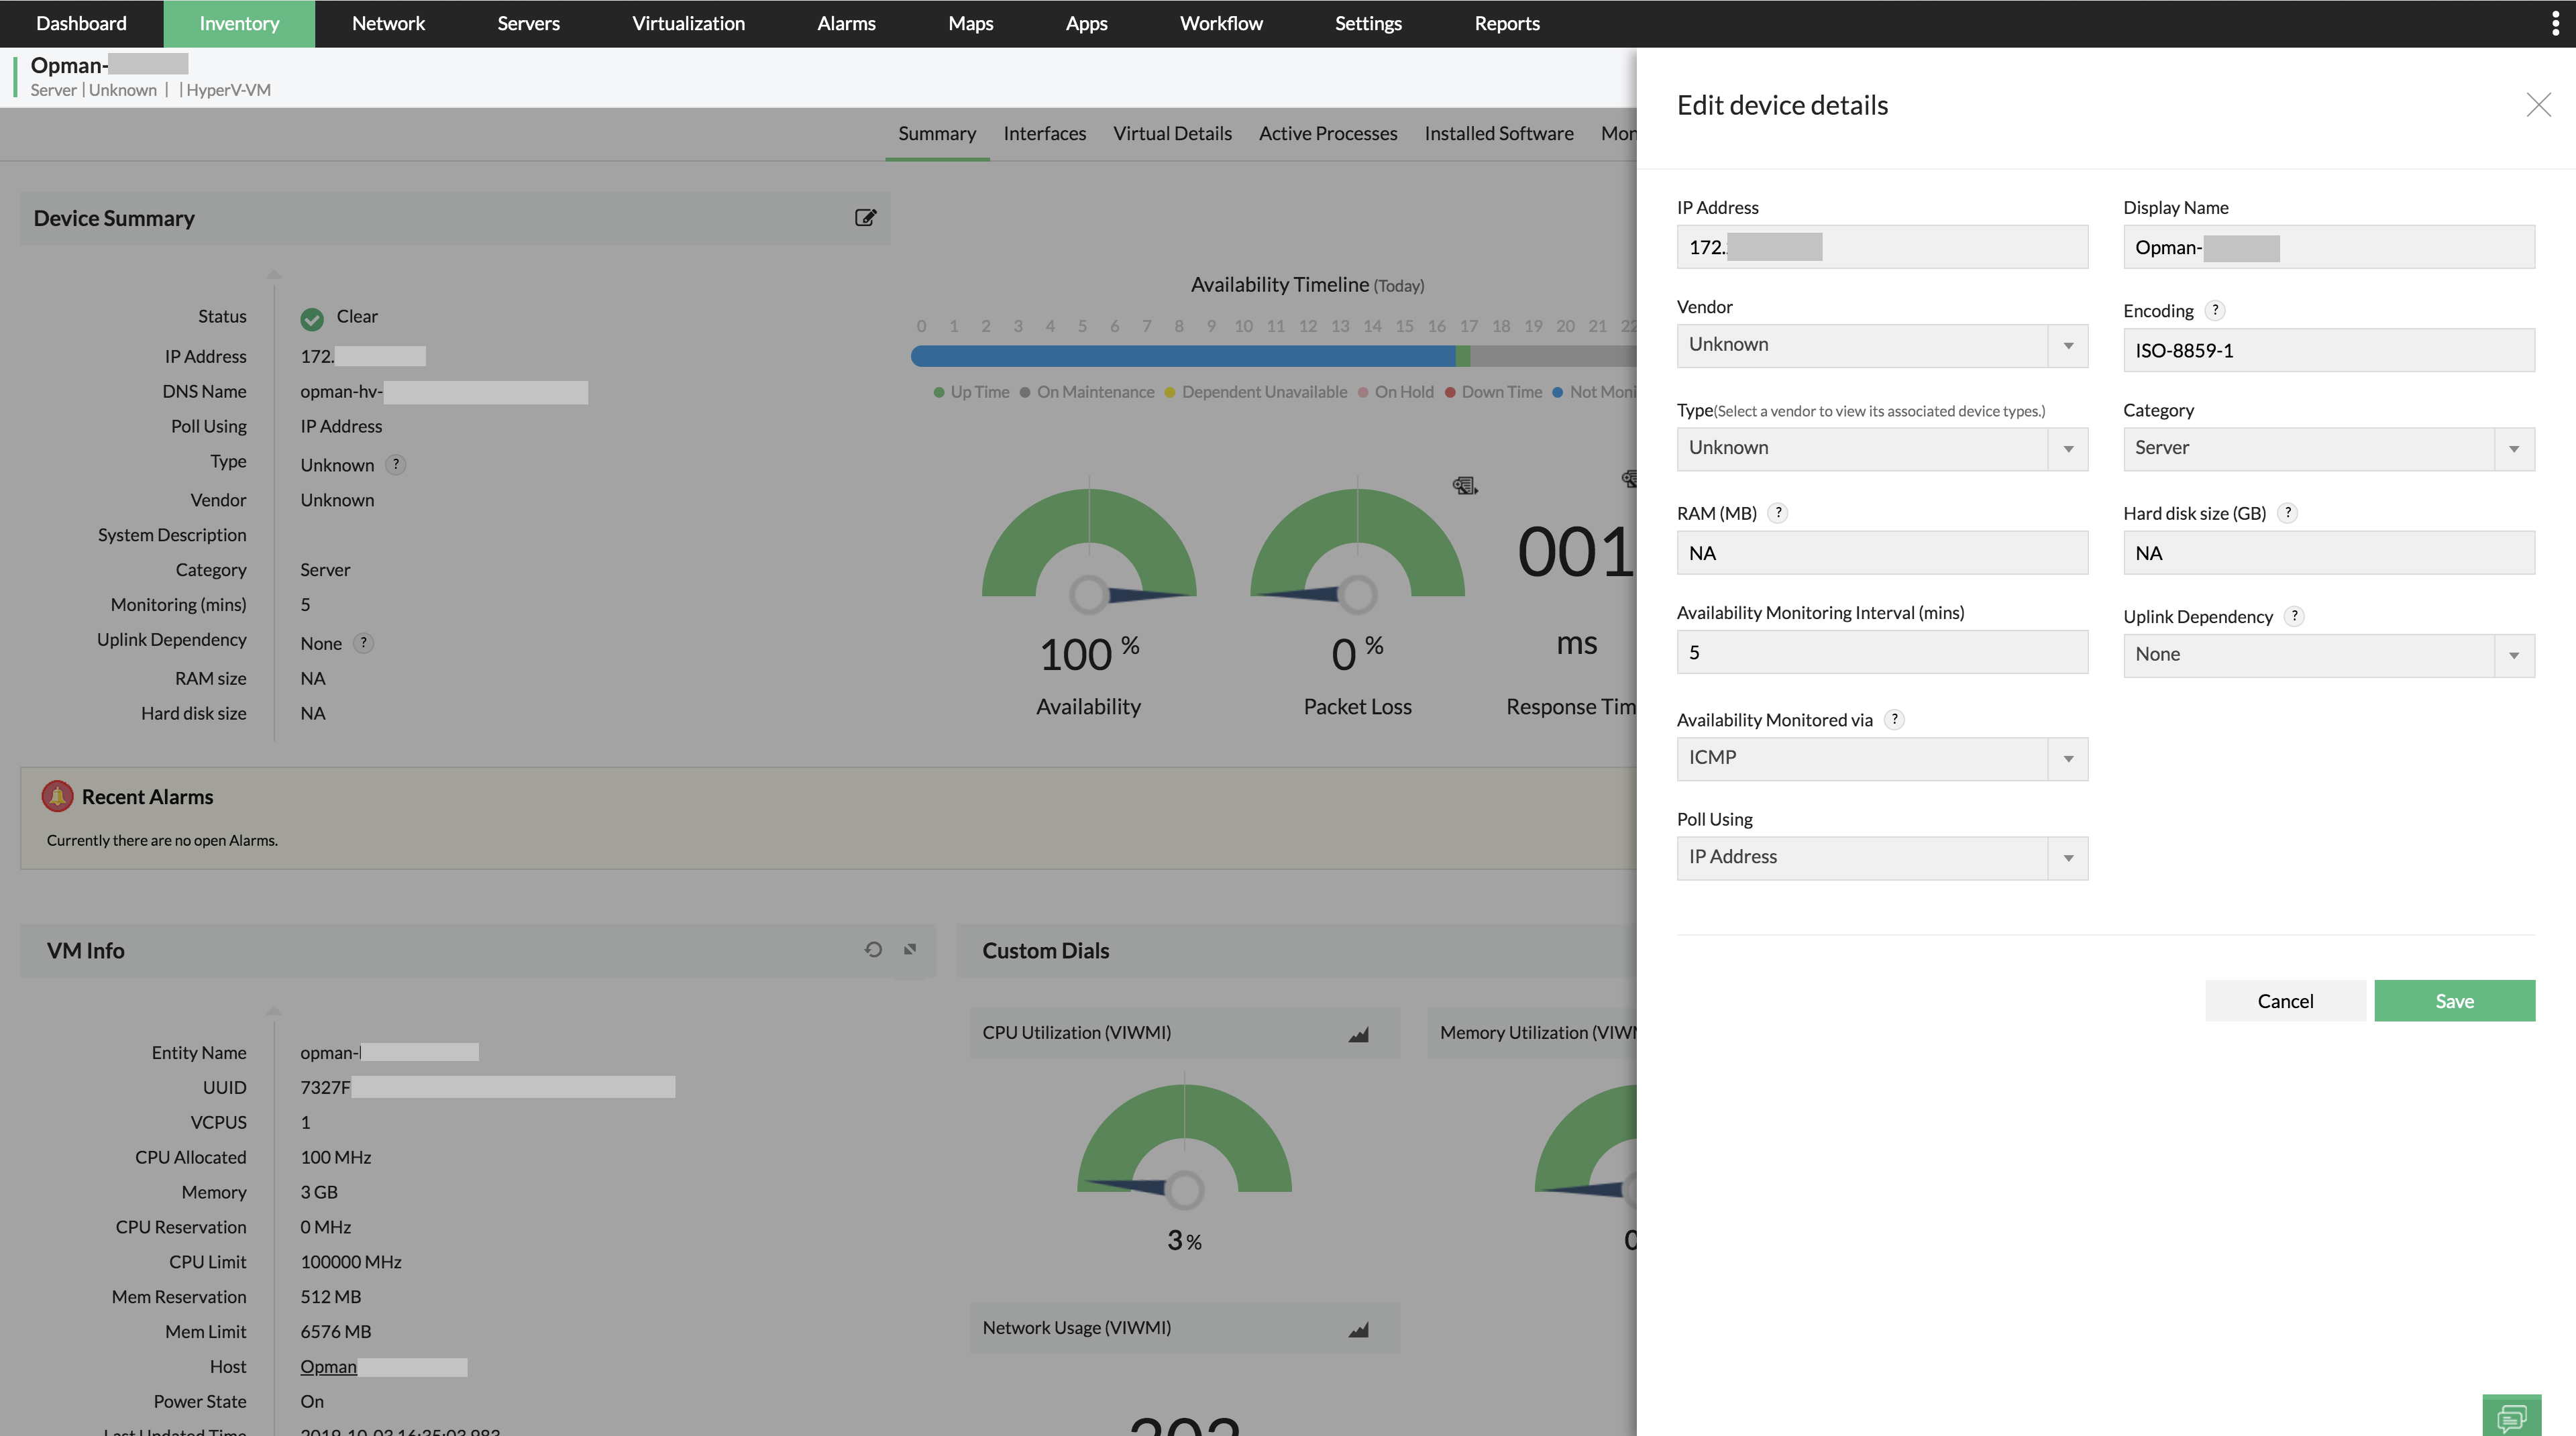Image resolution: width=2576 pixels, height=1436 pixels.
Task: Click help icon beside RAM (MB) label
Action: click(x=1778, y=513)
